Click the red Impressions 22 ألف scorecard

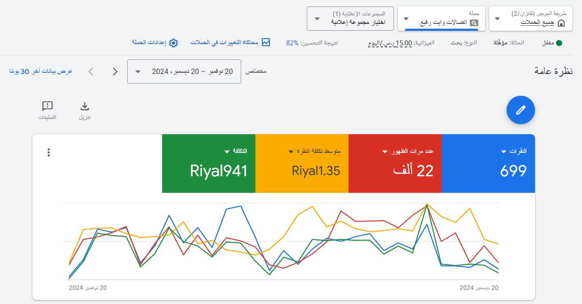tap(395, 163)
